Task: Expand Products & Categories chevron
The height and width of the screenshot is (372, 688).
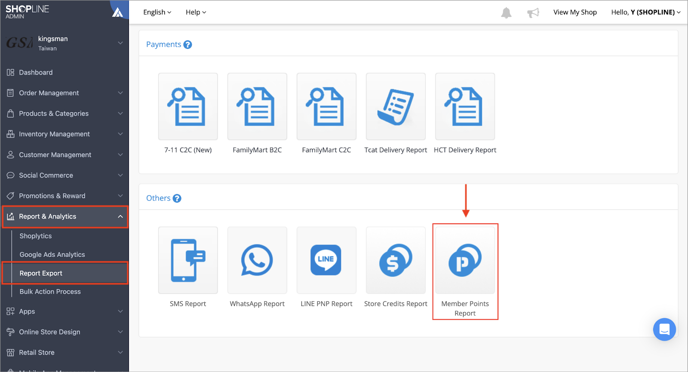Action: 120,113
